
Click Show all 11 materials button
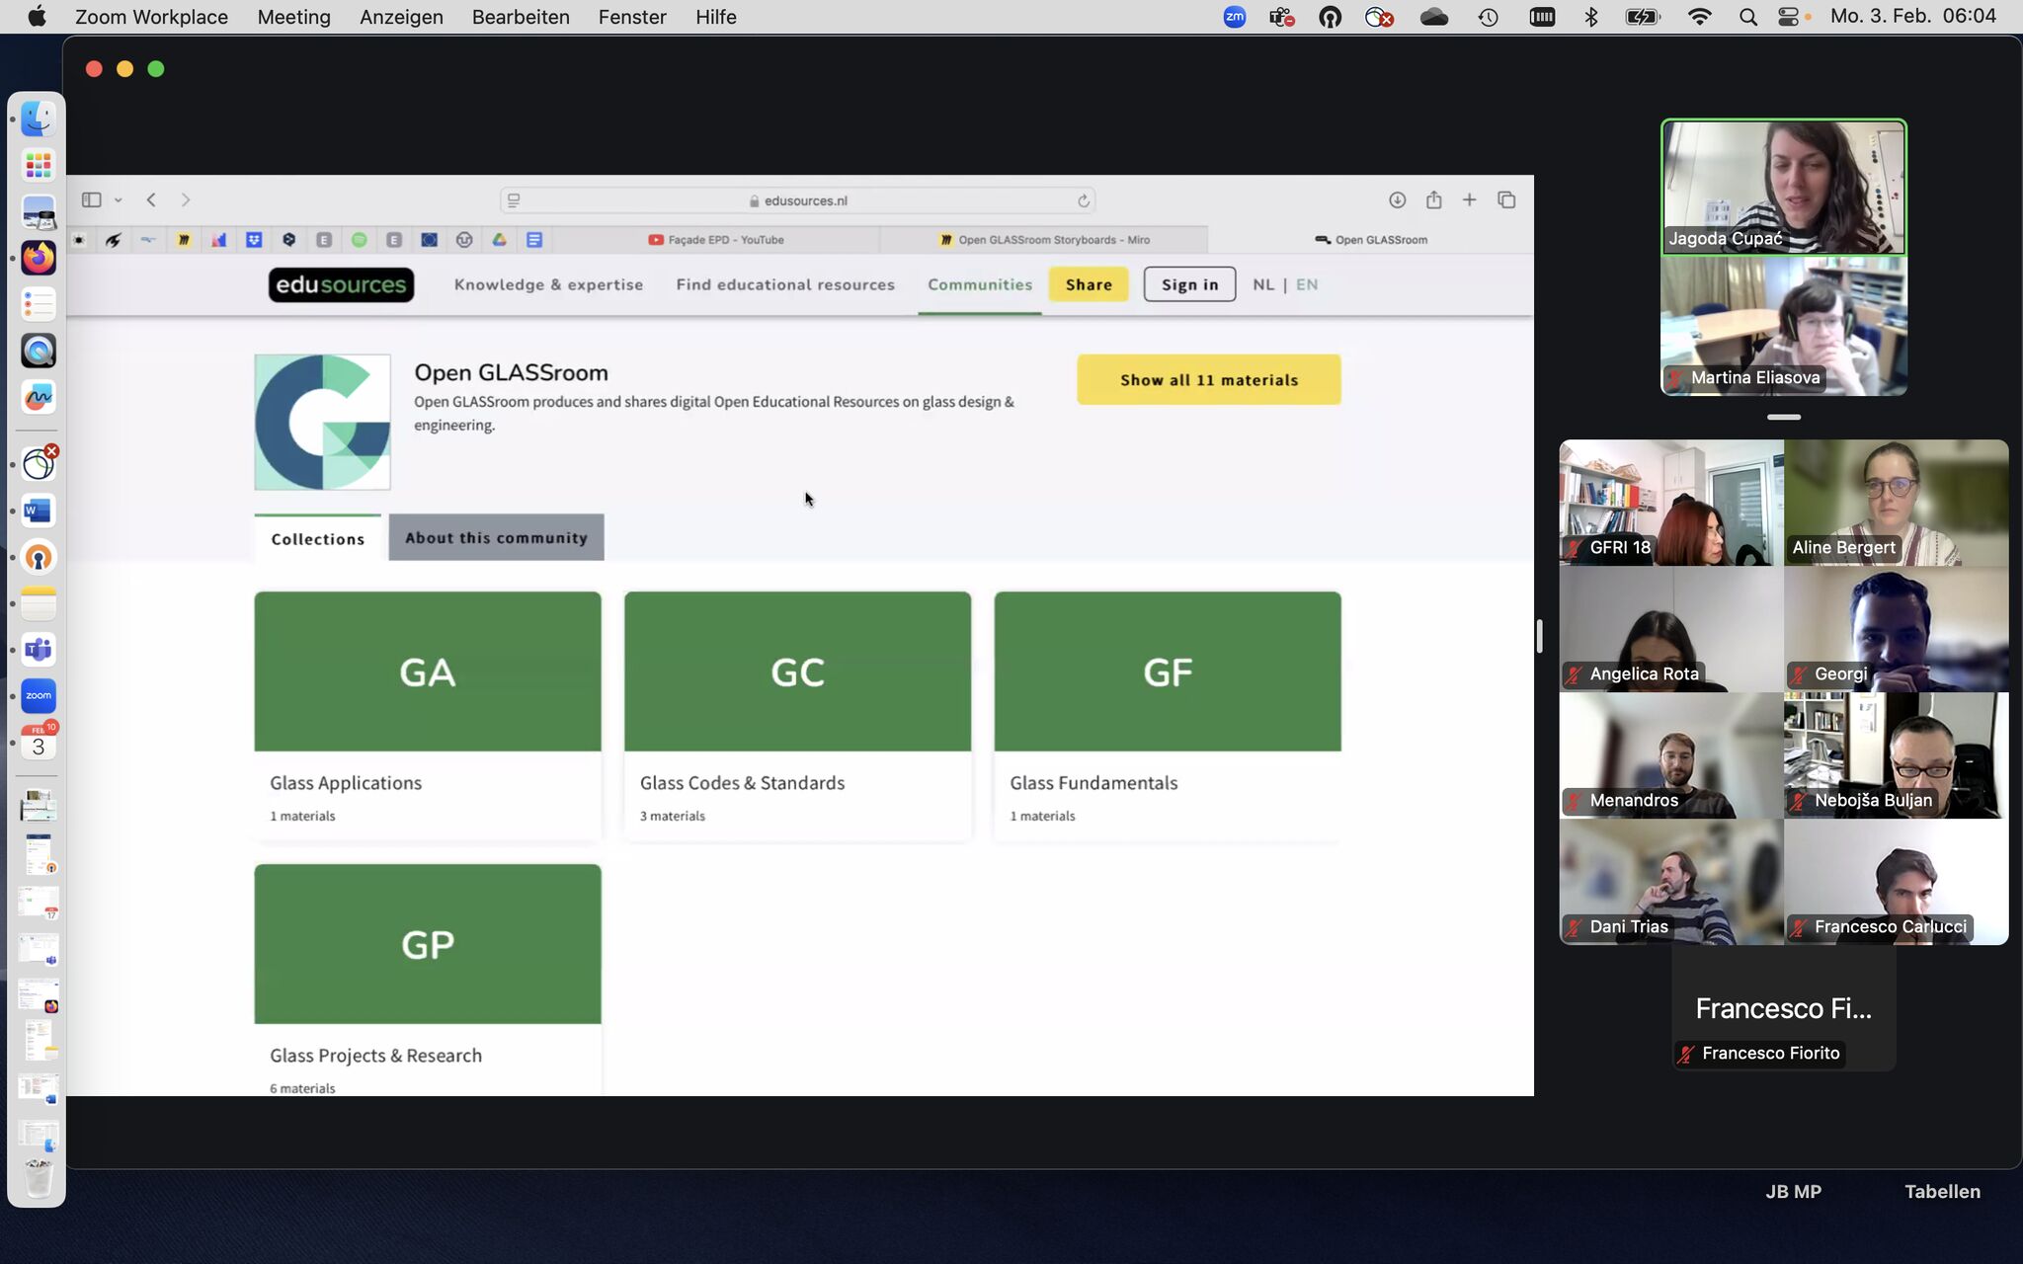[x=1209, y=380]
